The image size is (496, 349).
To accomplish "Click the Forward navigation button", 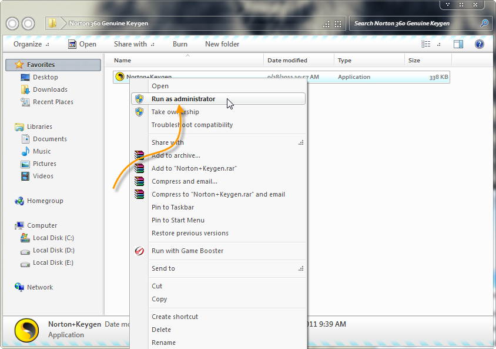I will pyautogui.click(x=28, y=24).
